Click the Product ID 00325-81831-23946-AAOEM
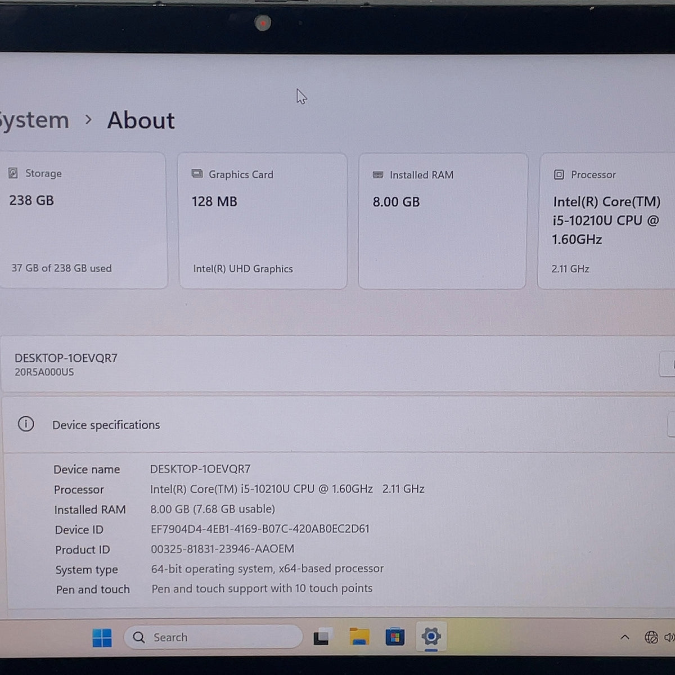This screenshot has height=675, width=675. coord(222,549)
